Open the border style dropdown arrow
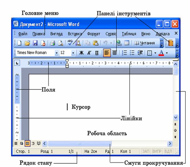The height and width of the screenshot is (167, 190). [x=155, y=53]
